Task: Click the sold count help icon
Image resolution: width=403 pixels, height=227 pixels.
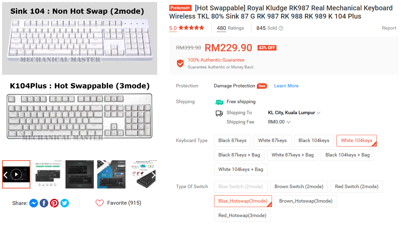Action: [x=281, y=28]
